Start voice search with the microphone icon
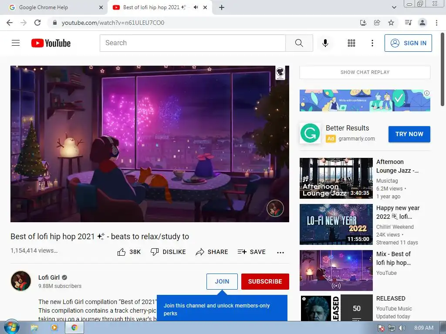This screenshot has width=446, height=334. [x=325, y=43]
